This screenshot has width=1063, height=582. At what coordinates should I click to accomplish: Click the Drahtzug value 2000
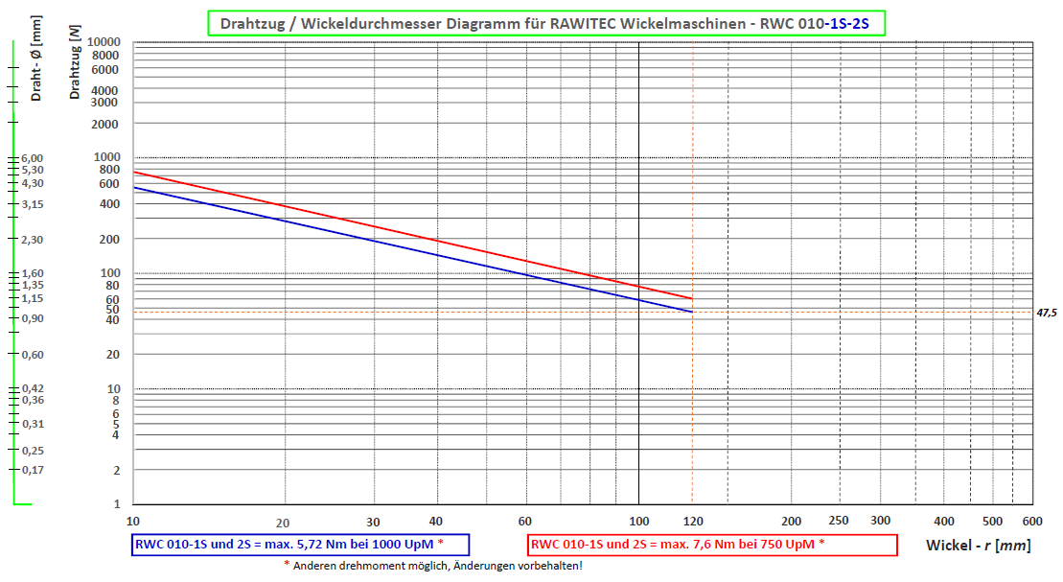(105, 124)
